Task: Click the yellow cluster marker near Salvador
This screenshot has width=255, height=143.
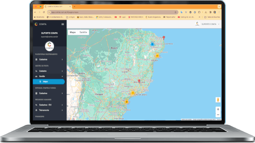Action: (157, 56)
